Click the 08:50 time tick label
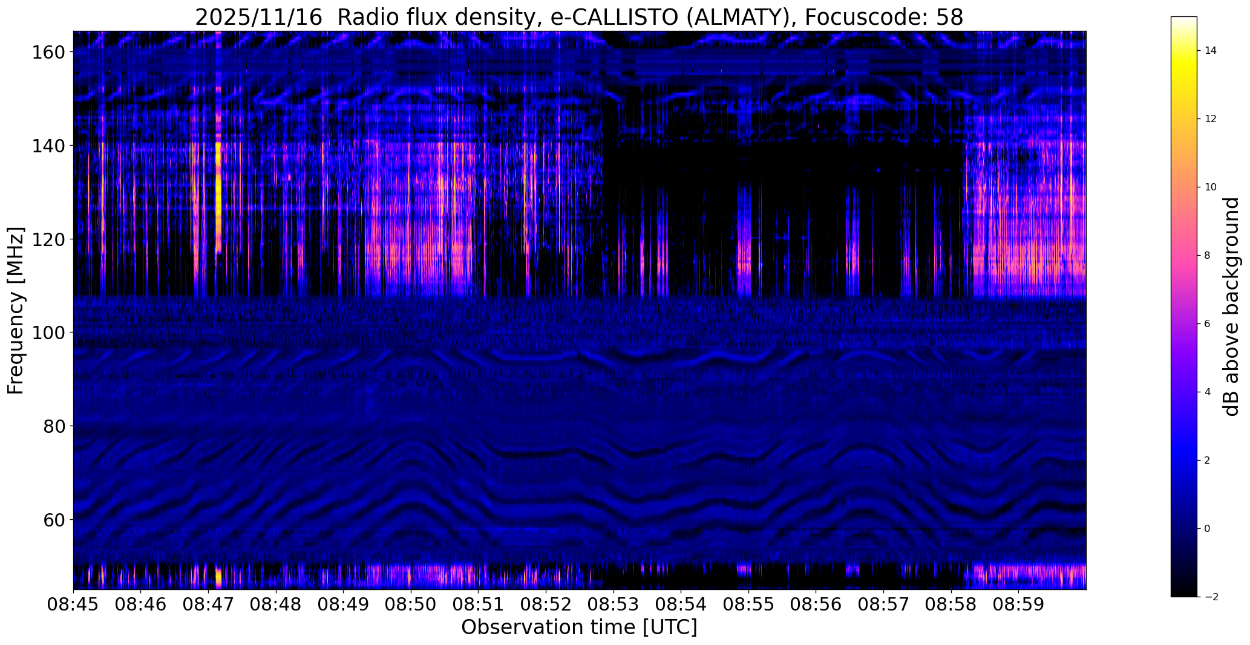1250x645 pixels. point(411,605)
